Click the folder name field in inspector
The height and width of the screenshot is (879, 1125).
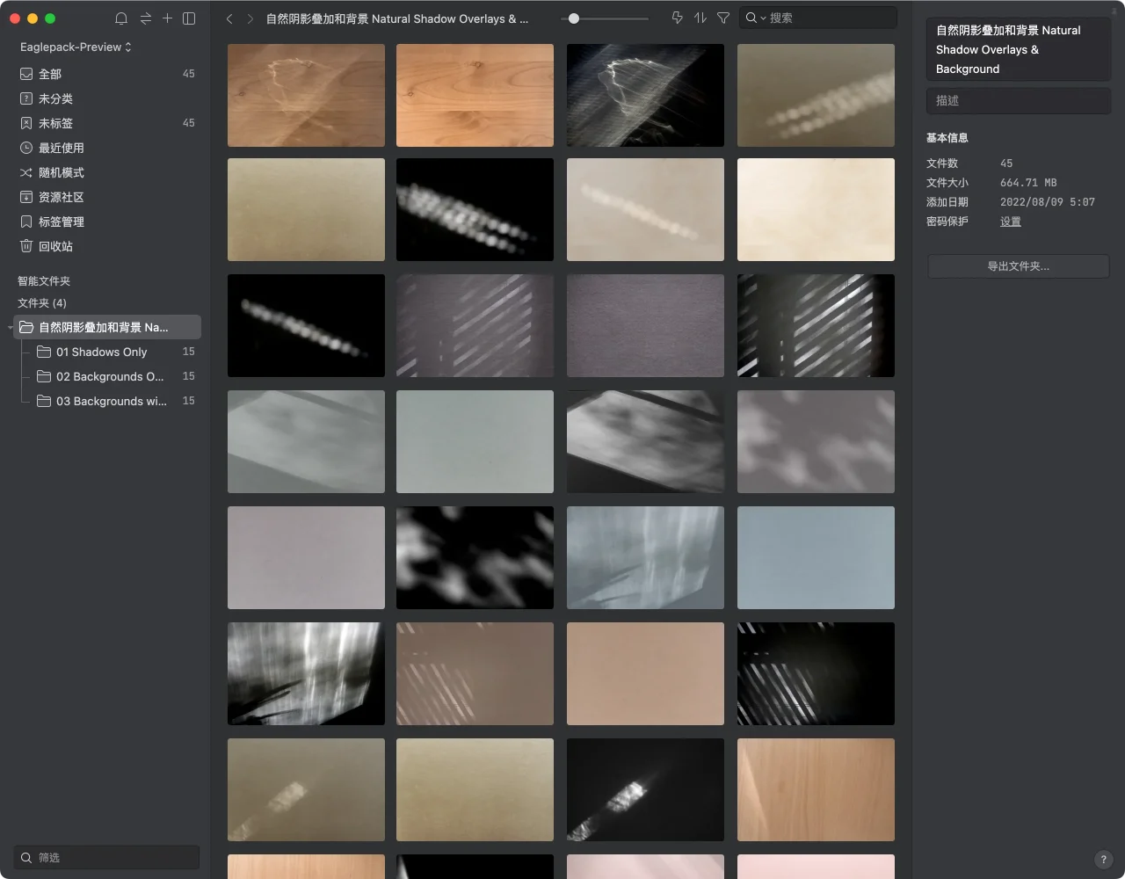coord(1019,49)
